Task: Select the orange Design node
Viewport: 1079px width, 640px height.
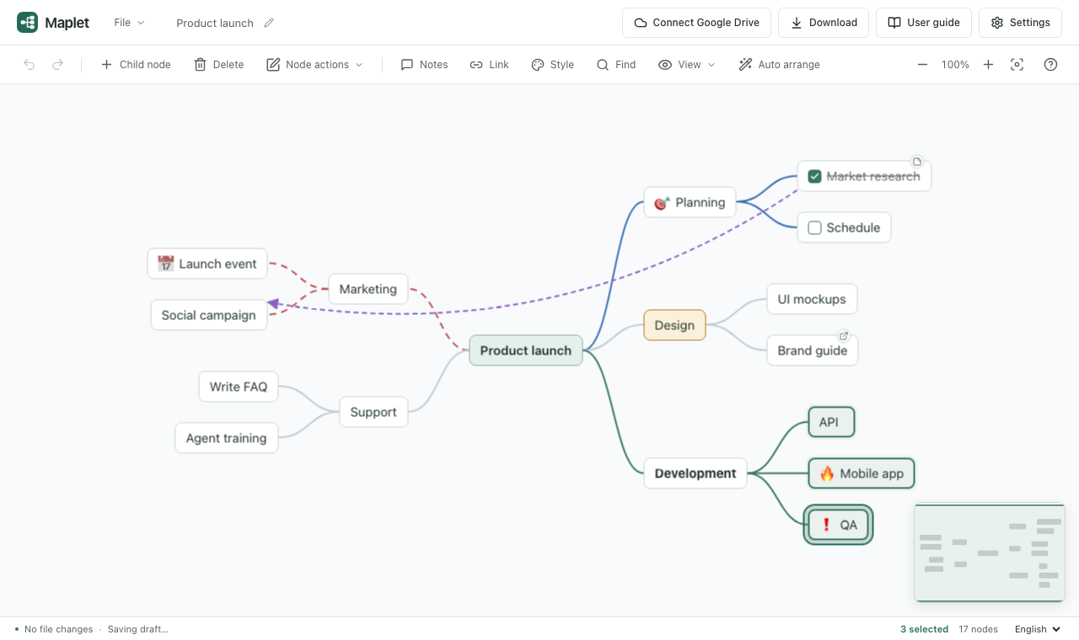Action: pyautogui.click(x=674, y=325)
